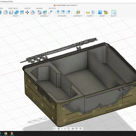This screenshot has width=136, height=136.
Task: Expand the Zoom Window dropdown arrow
Action: [70, 129]
